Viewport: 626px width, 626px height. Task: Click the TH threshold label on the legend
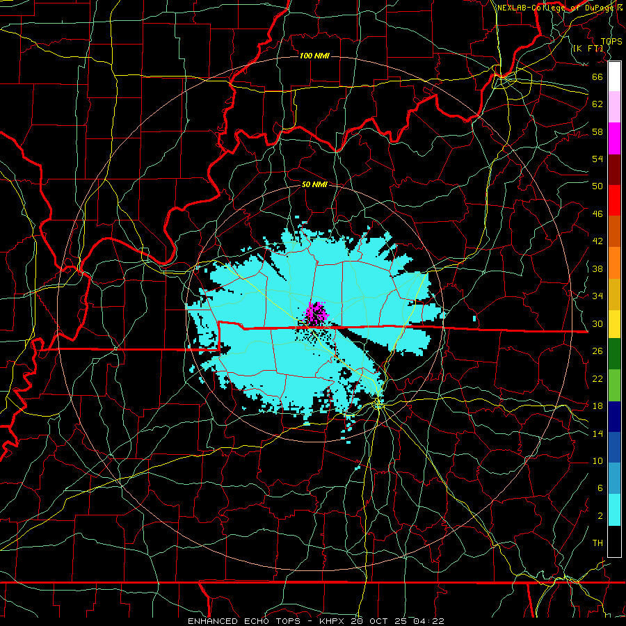coord(597,543)
